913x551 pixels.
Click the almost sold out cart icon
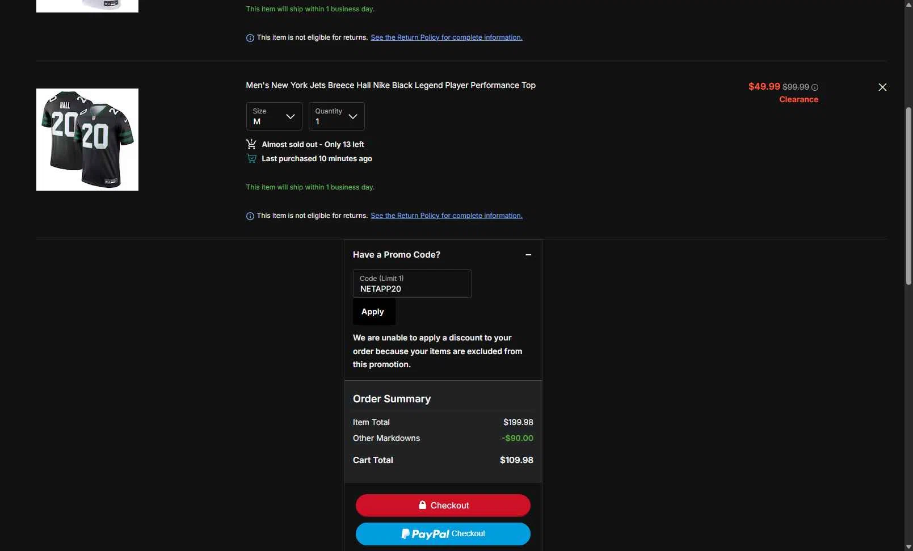tap(251, 144)
